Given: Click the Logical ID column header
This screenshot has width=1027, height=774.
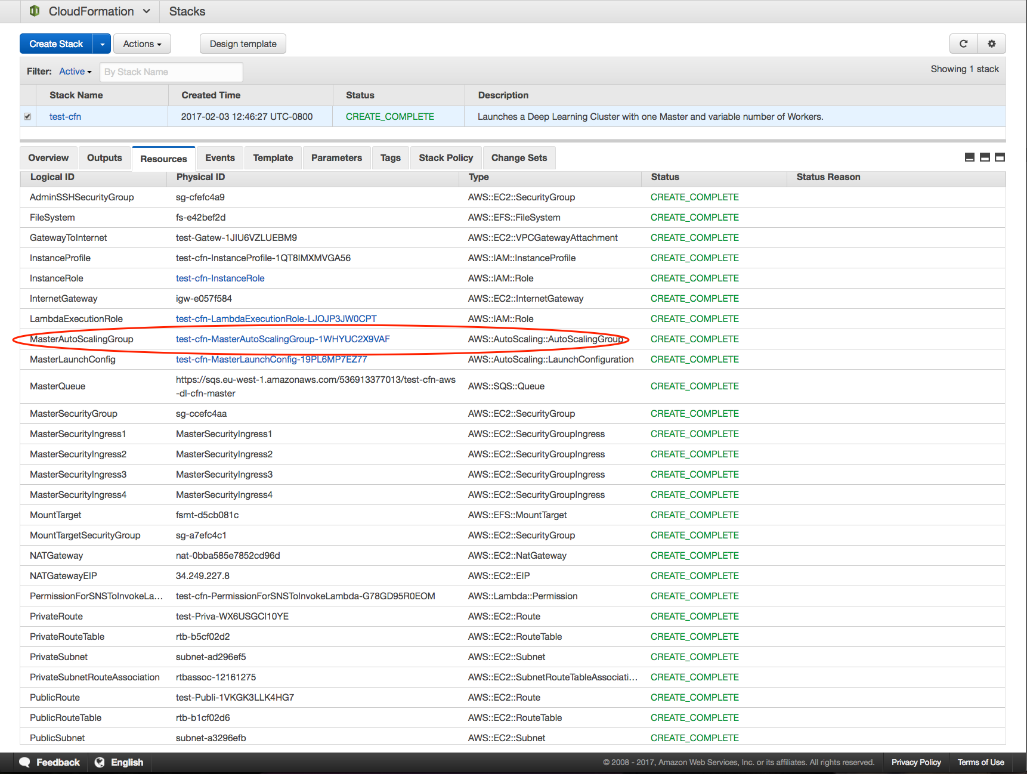Looking at the screenshot, I should click(x=52, y=177).
